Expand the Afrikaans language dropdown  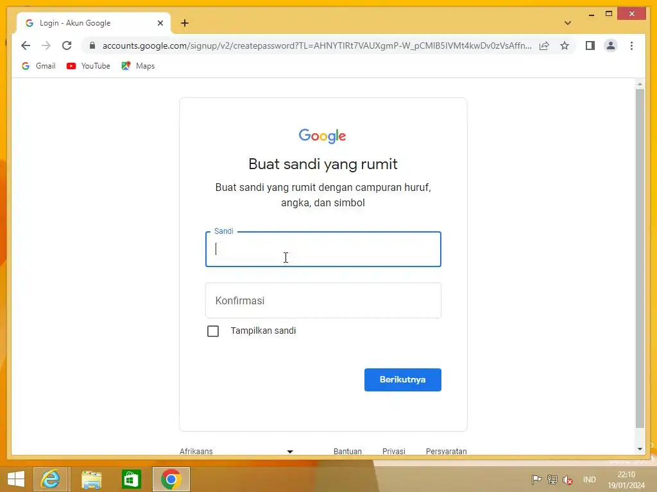[x=237, y=452]
